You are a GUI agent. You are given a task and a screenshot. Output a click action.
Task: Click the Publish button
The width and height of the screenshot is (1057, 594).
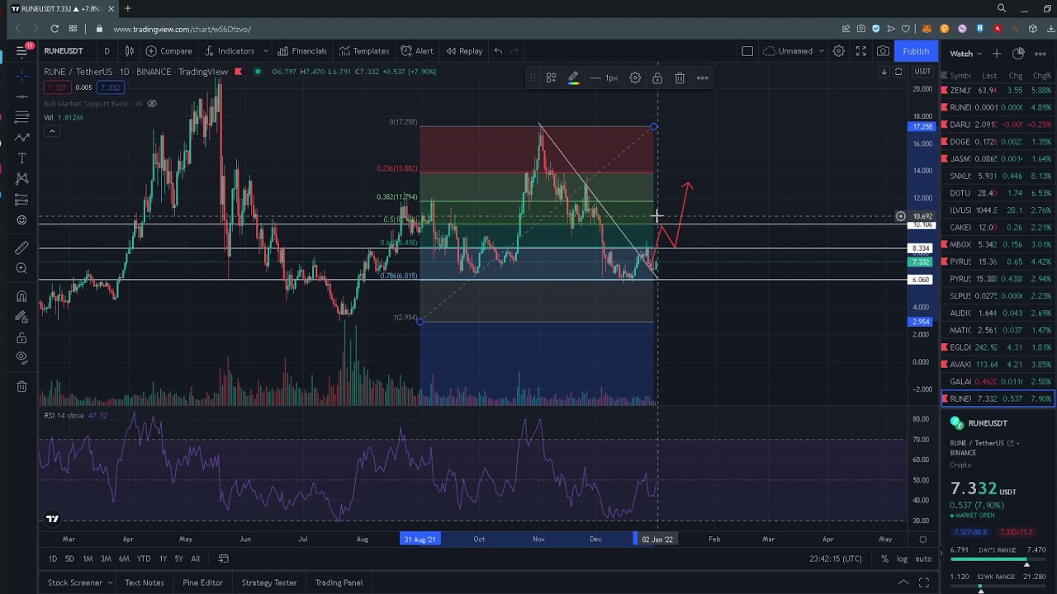(916, 51)
